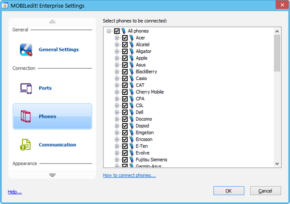The image size is (290, 204).
Task: Select Cherry Mobile in the phone list
Action: pyautogui.click(x=149, y=92)
